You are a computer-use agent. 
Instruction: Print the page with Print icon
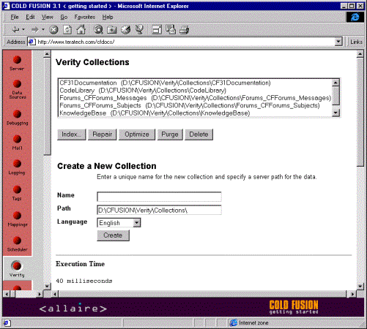tap(185, 30)
